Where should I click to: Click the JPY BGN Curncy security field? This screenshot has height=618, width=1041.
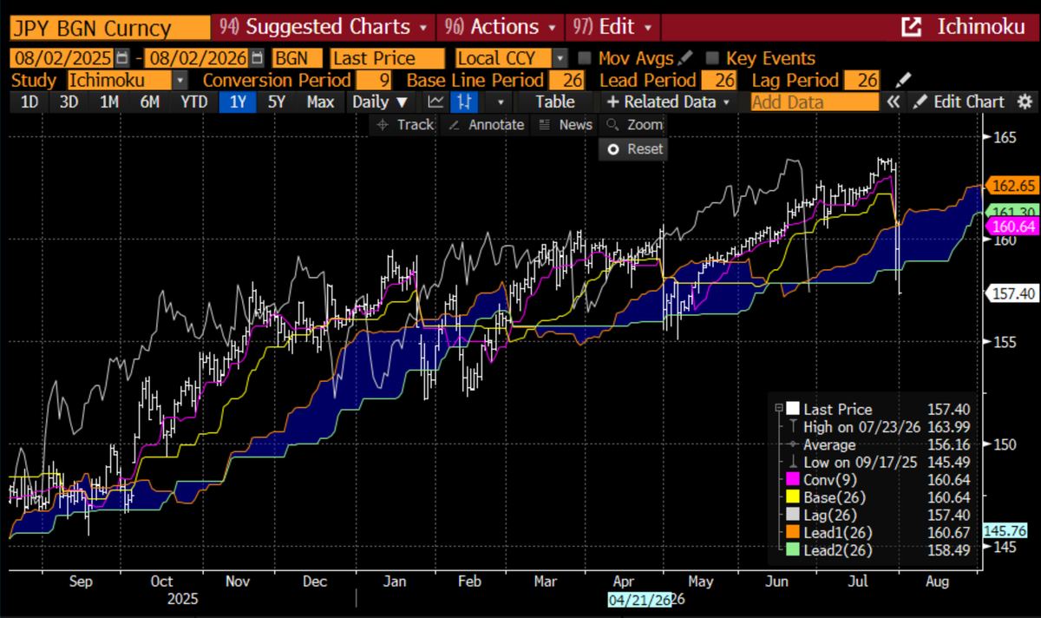coord(110,28)
